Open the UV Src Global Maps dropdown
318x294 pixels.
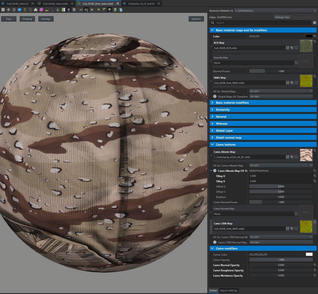281,91
